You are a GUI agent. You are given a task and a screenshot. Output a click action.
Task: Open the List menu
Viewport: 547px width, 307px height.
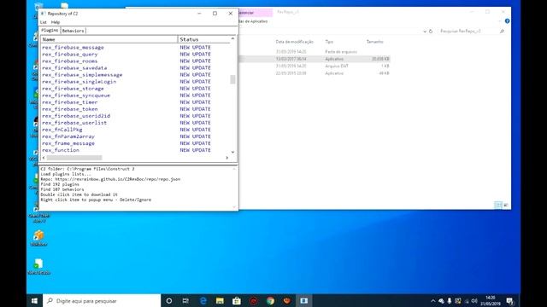(x=44, y=22)
